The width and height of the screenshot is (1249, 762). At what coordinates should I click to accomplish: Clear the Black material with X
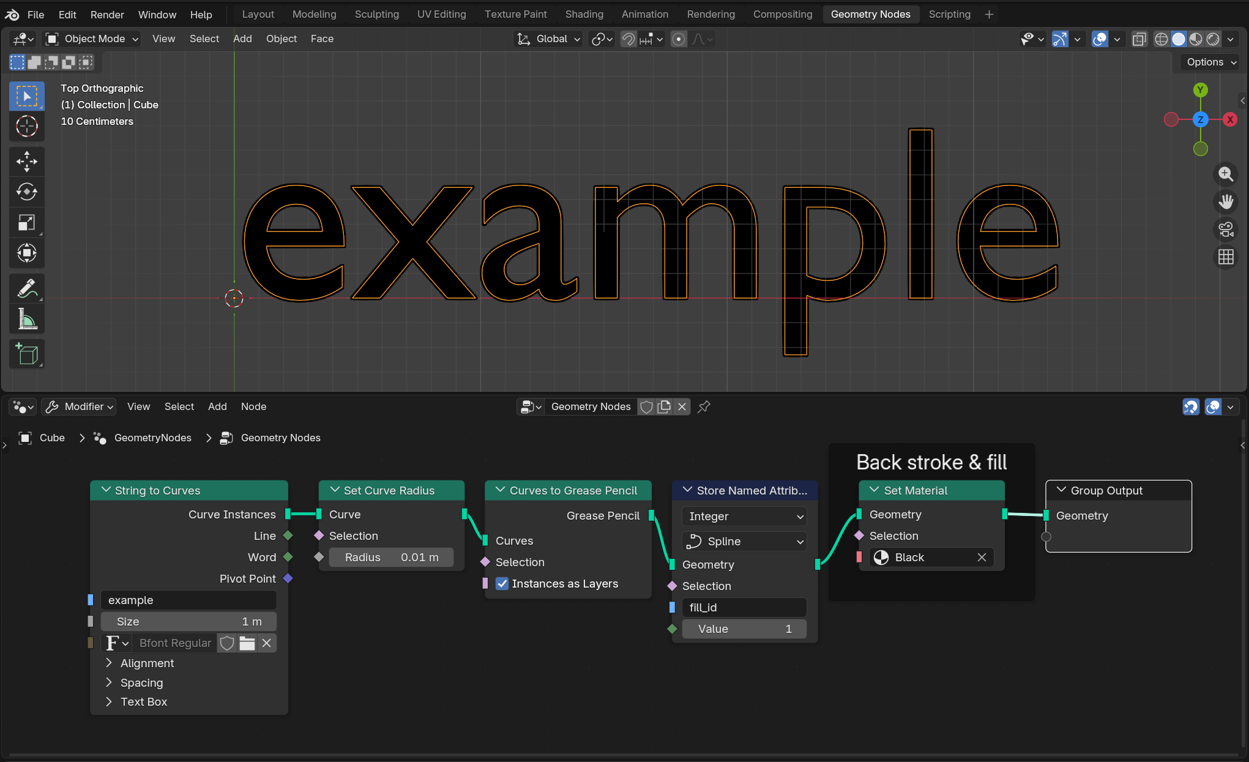[x=982, y=558]
